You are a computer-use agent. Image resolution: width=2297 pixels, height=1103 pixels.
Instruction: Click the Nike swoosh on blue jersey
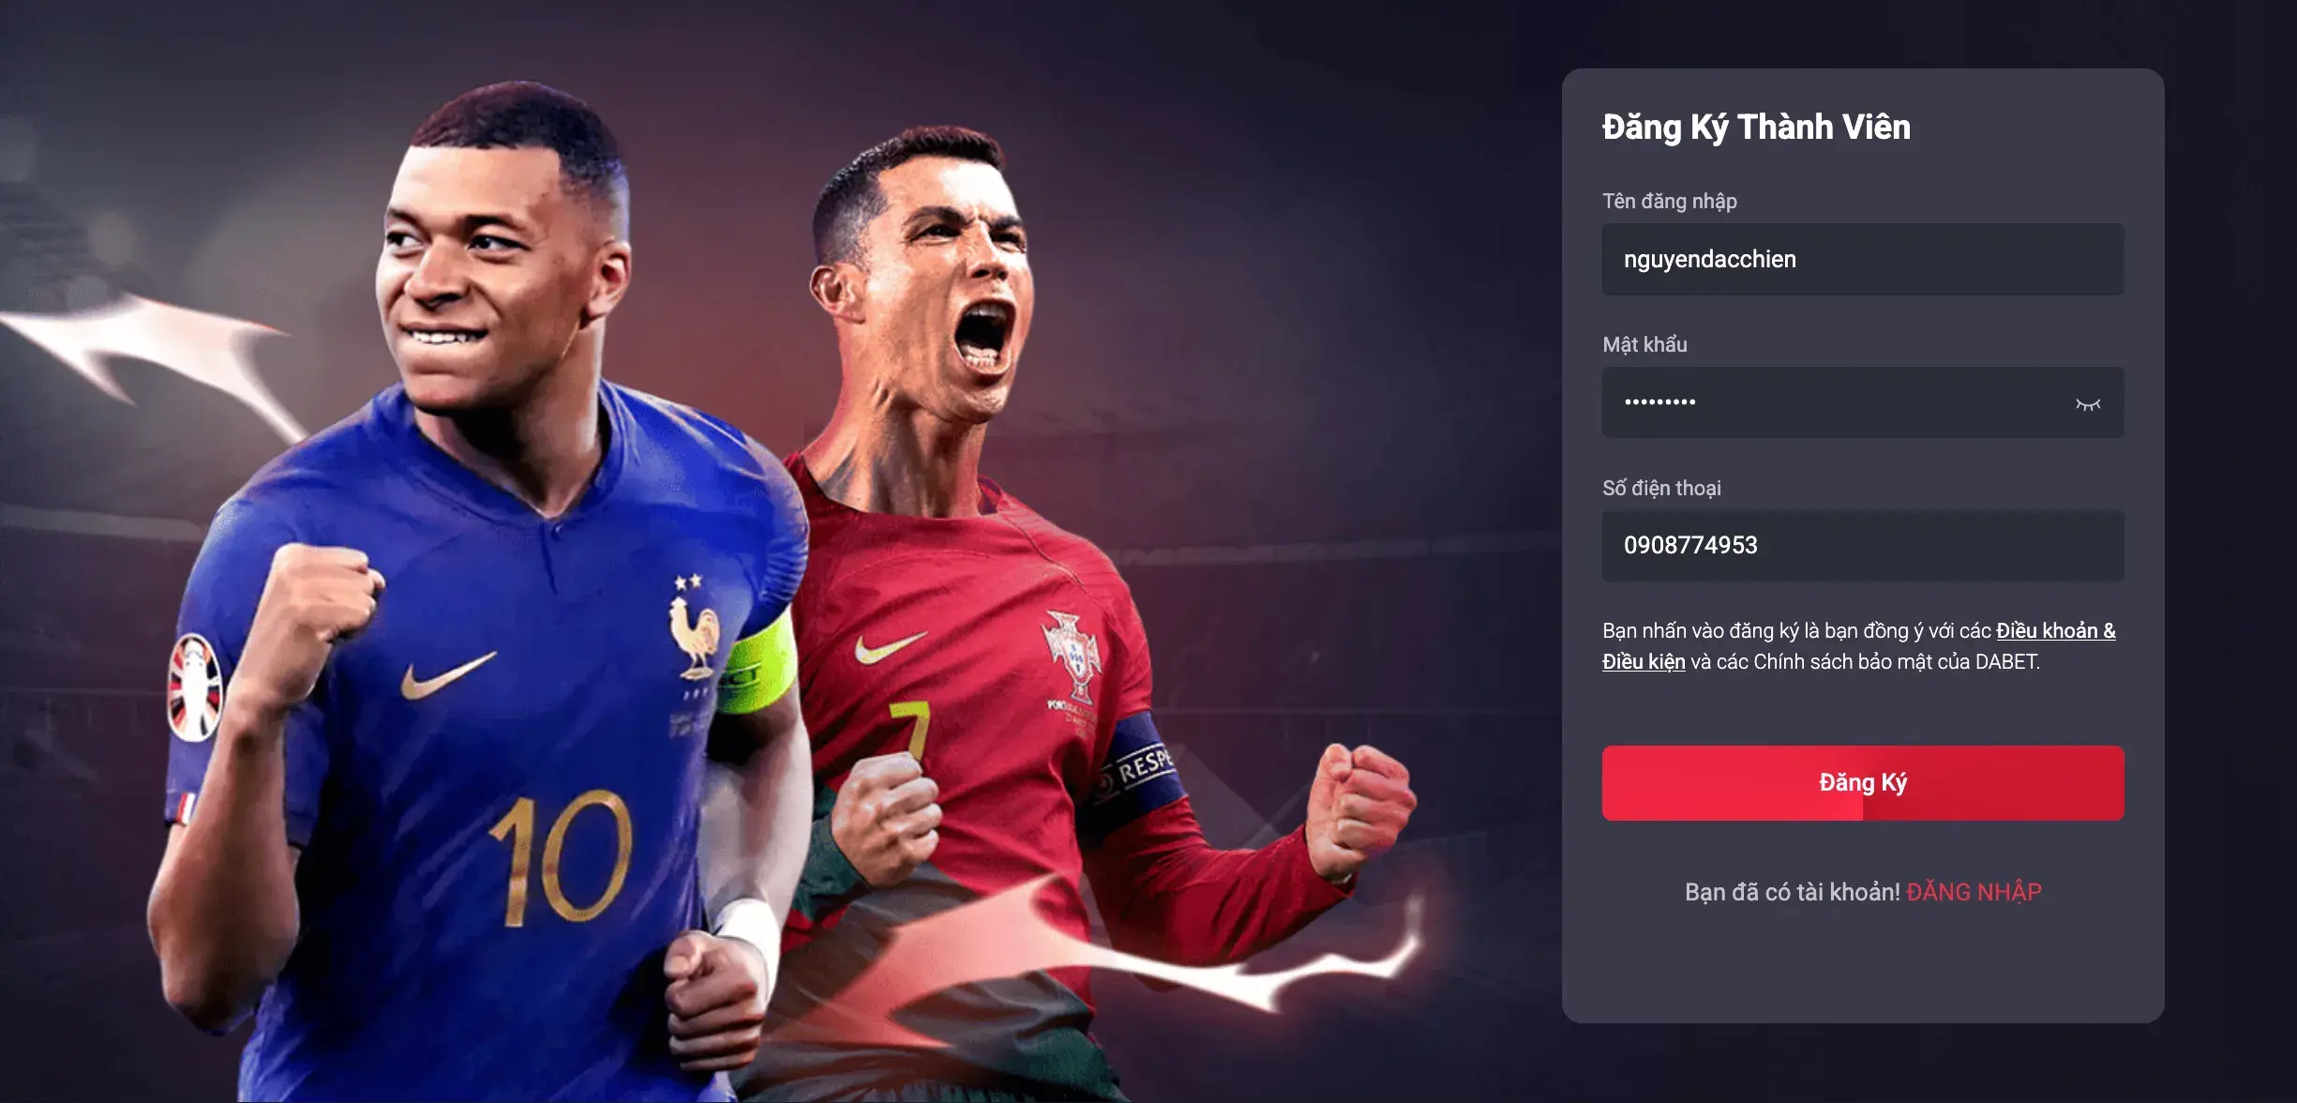click(x=448, y=674)
